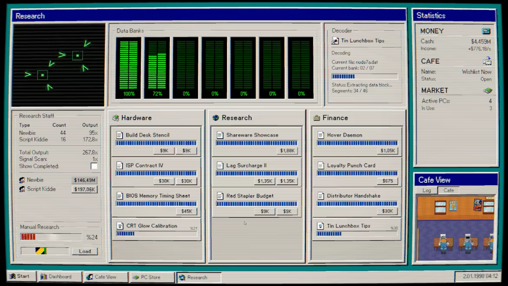
Task: Click the cafe name Wishlist Now
Action: (477, 72)
